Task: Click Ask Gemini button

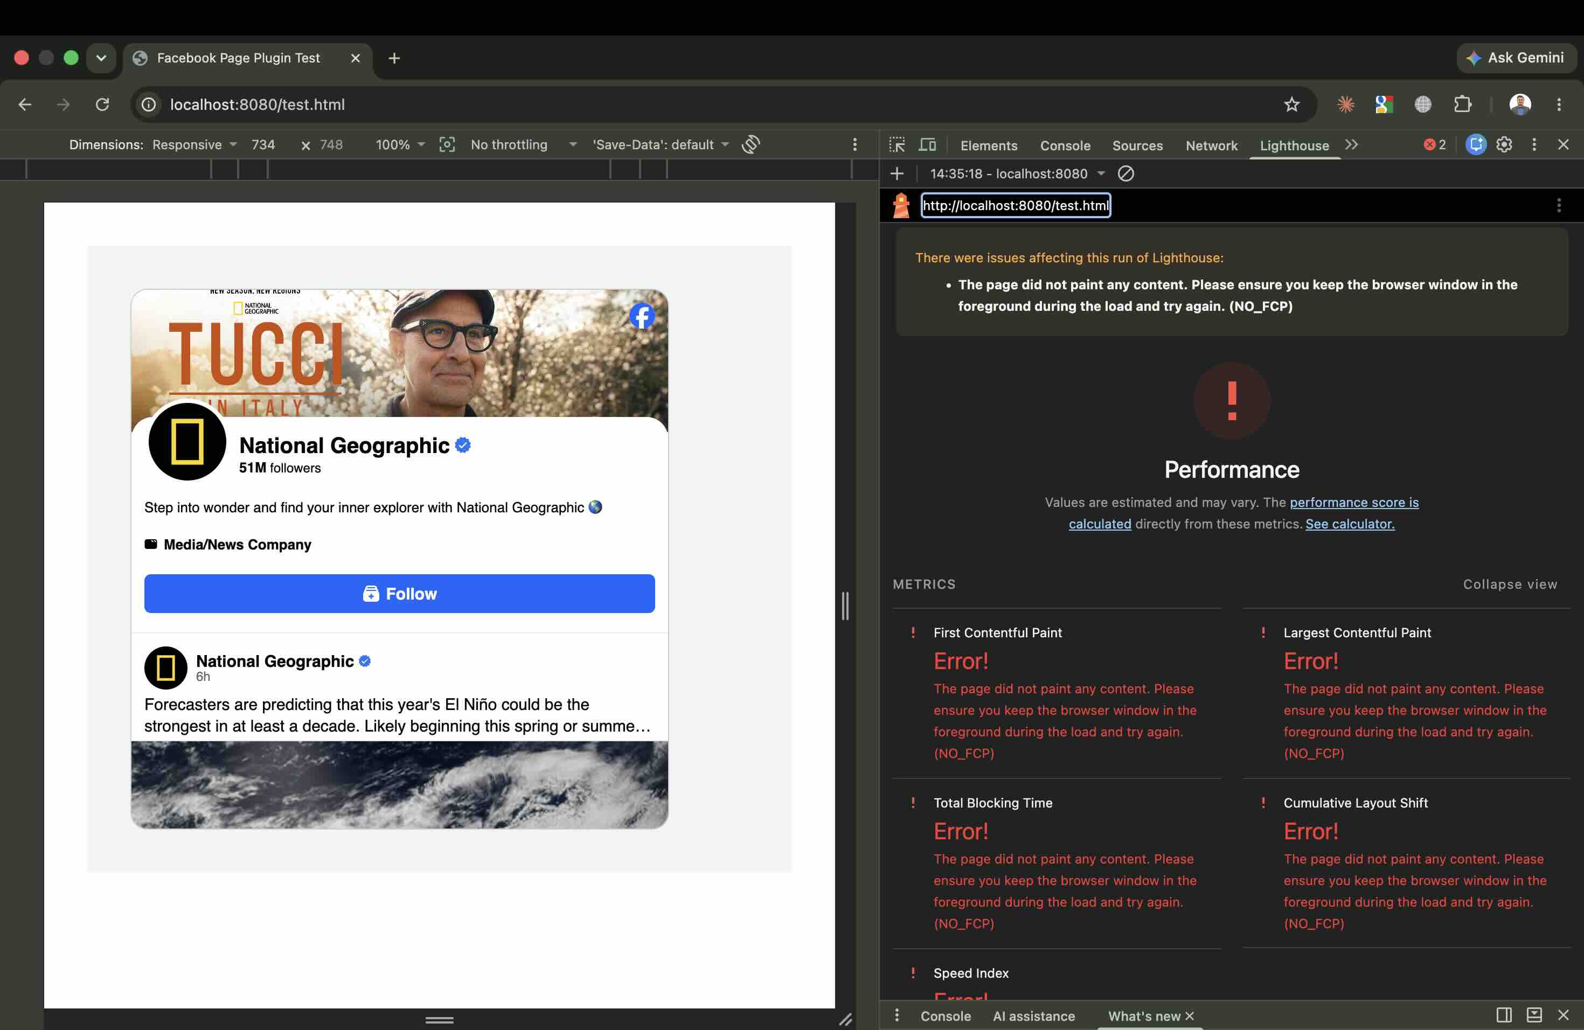Action: pyautogui.click(x=1516, y=58)
